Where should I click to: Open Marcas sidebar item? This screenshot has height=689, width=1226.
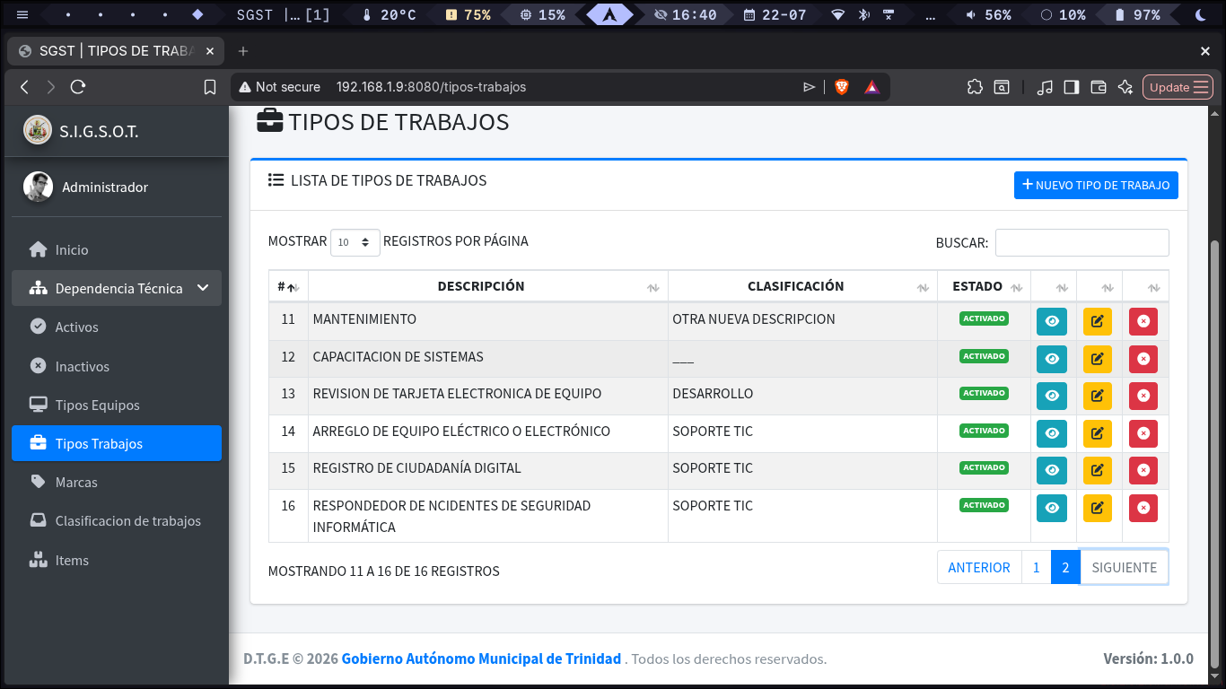tap(117, 482)
